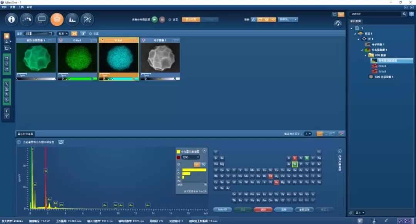416x224 pixels.
Task: Open the Tools menu
Action: [21, 7]
